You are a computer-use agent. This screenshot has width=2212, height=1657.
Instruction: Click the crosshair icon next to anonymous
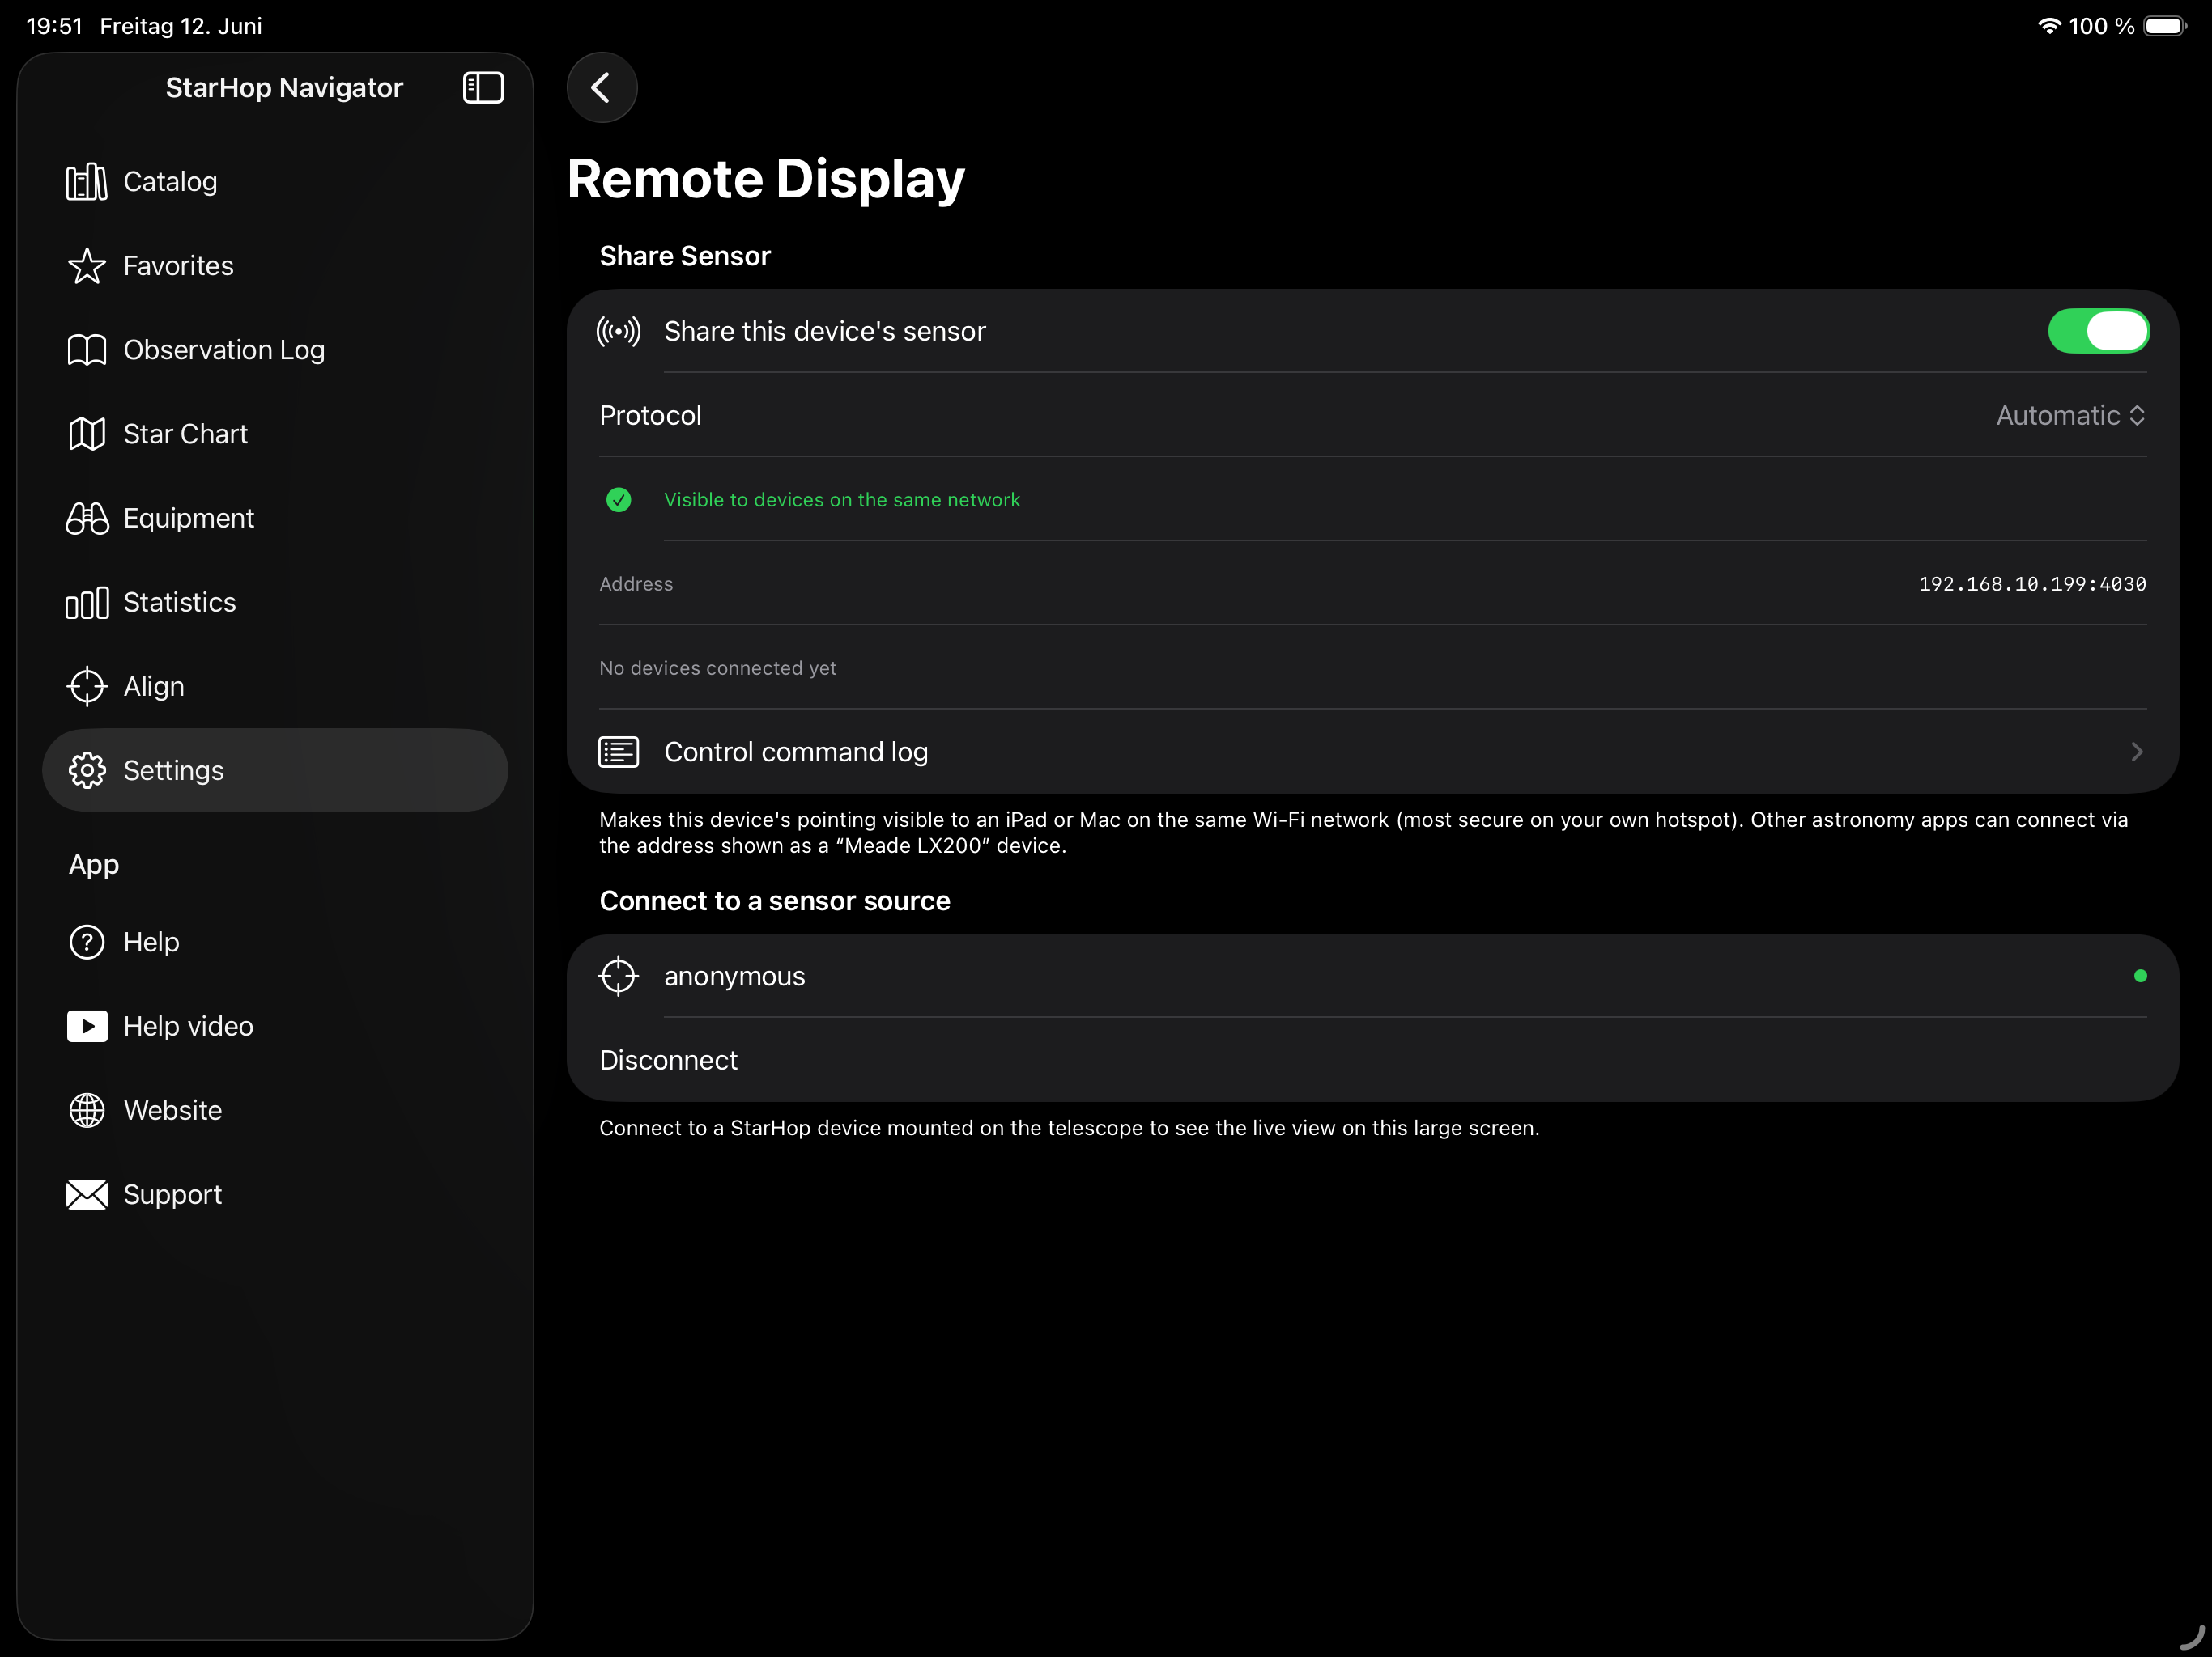(618, 977)
